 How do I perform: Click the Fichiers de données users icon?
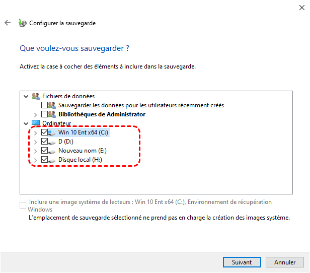pos(35,96)
